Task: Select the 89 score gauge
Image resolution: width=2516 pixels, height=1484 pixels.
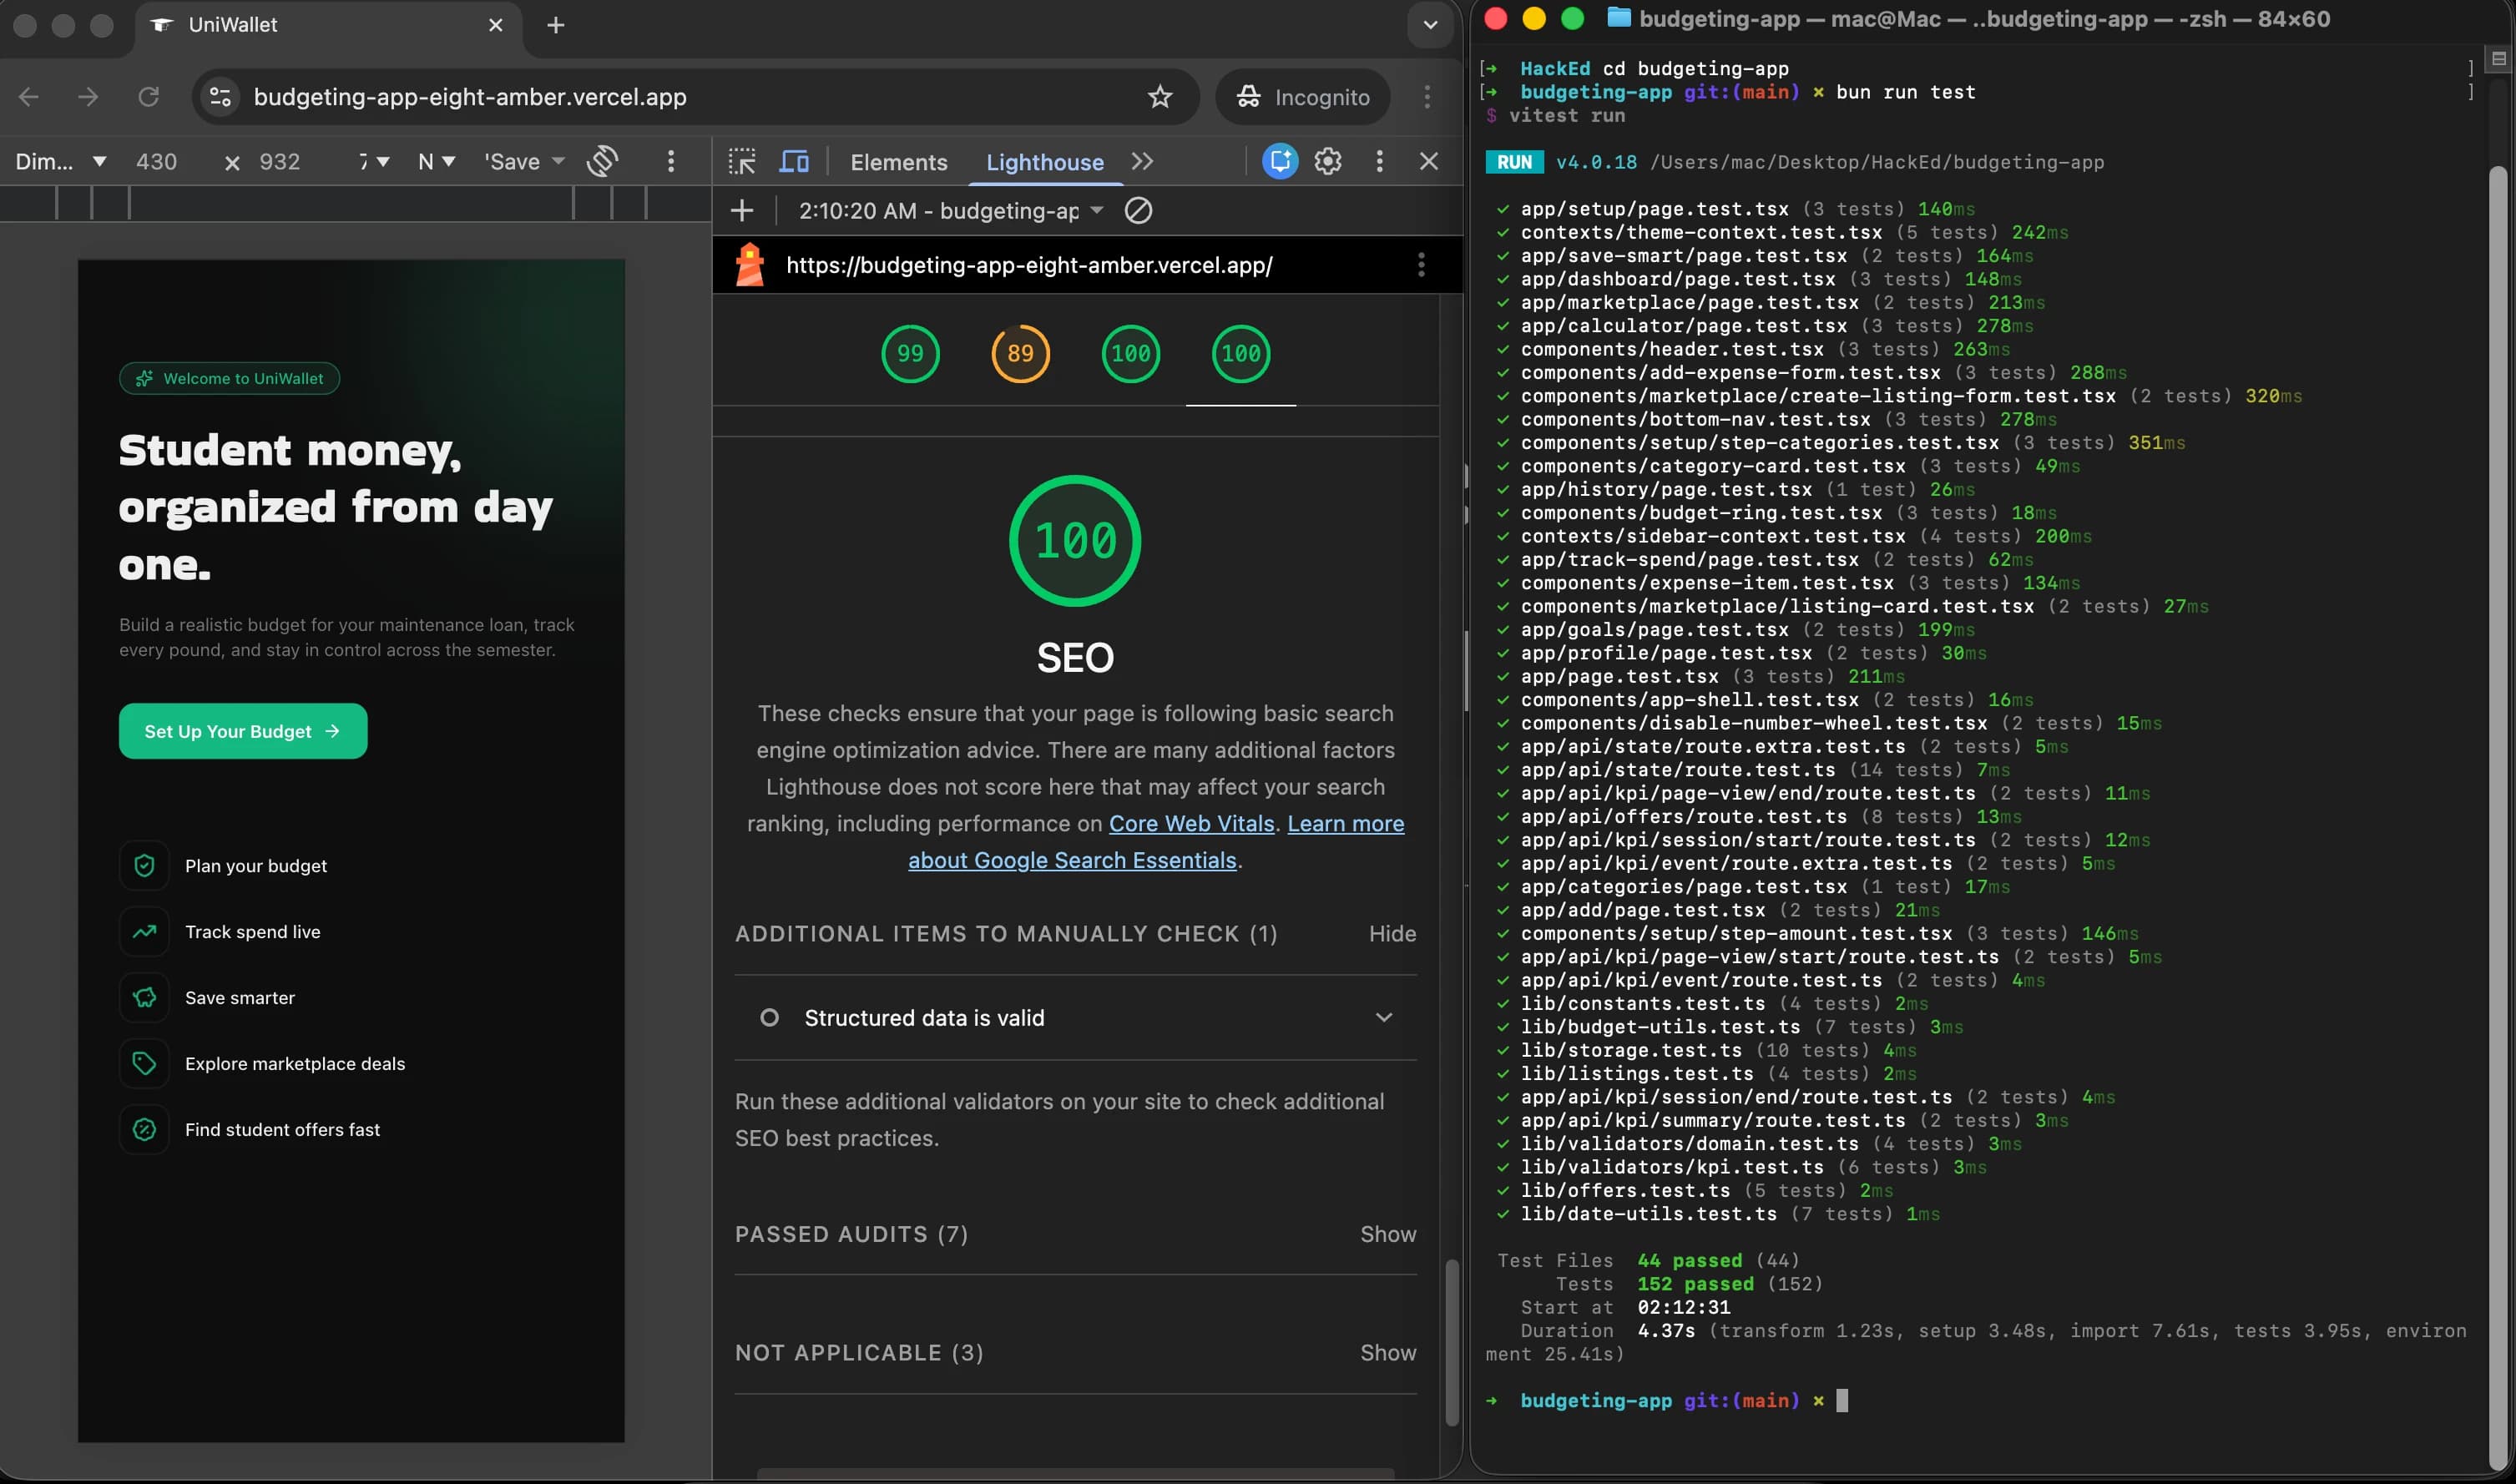Action: pyautogui.click(x=1020, y=354)
